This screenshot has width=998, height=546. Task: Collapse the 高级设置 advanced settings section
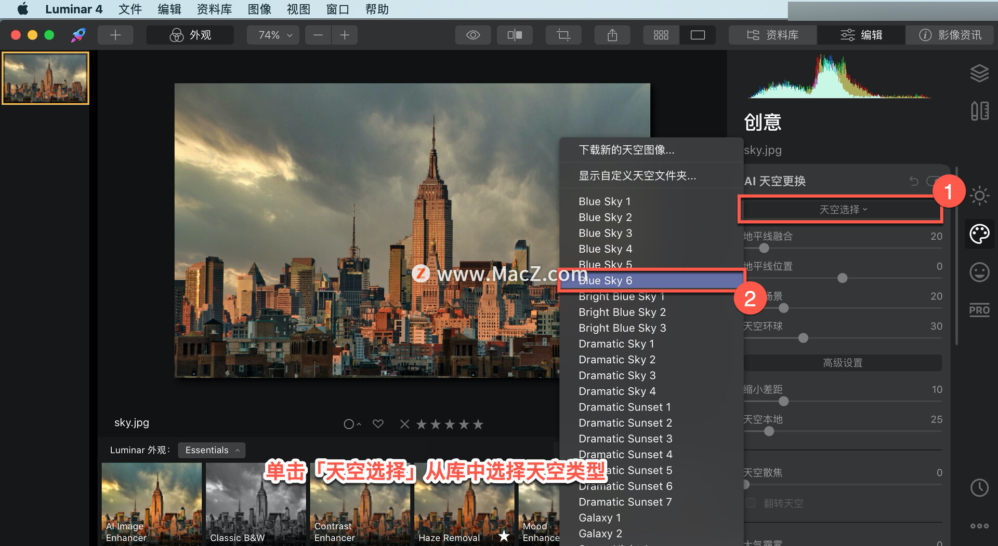(x=843, y=363)
